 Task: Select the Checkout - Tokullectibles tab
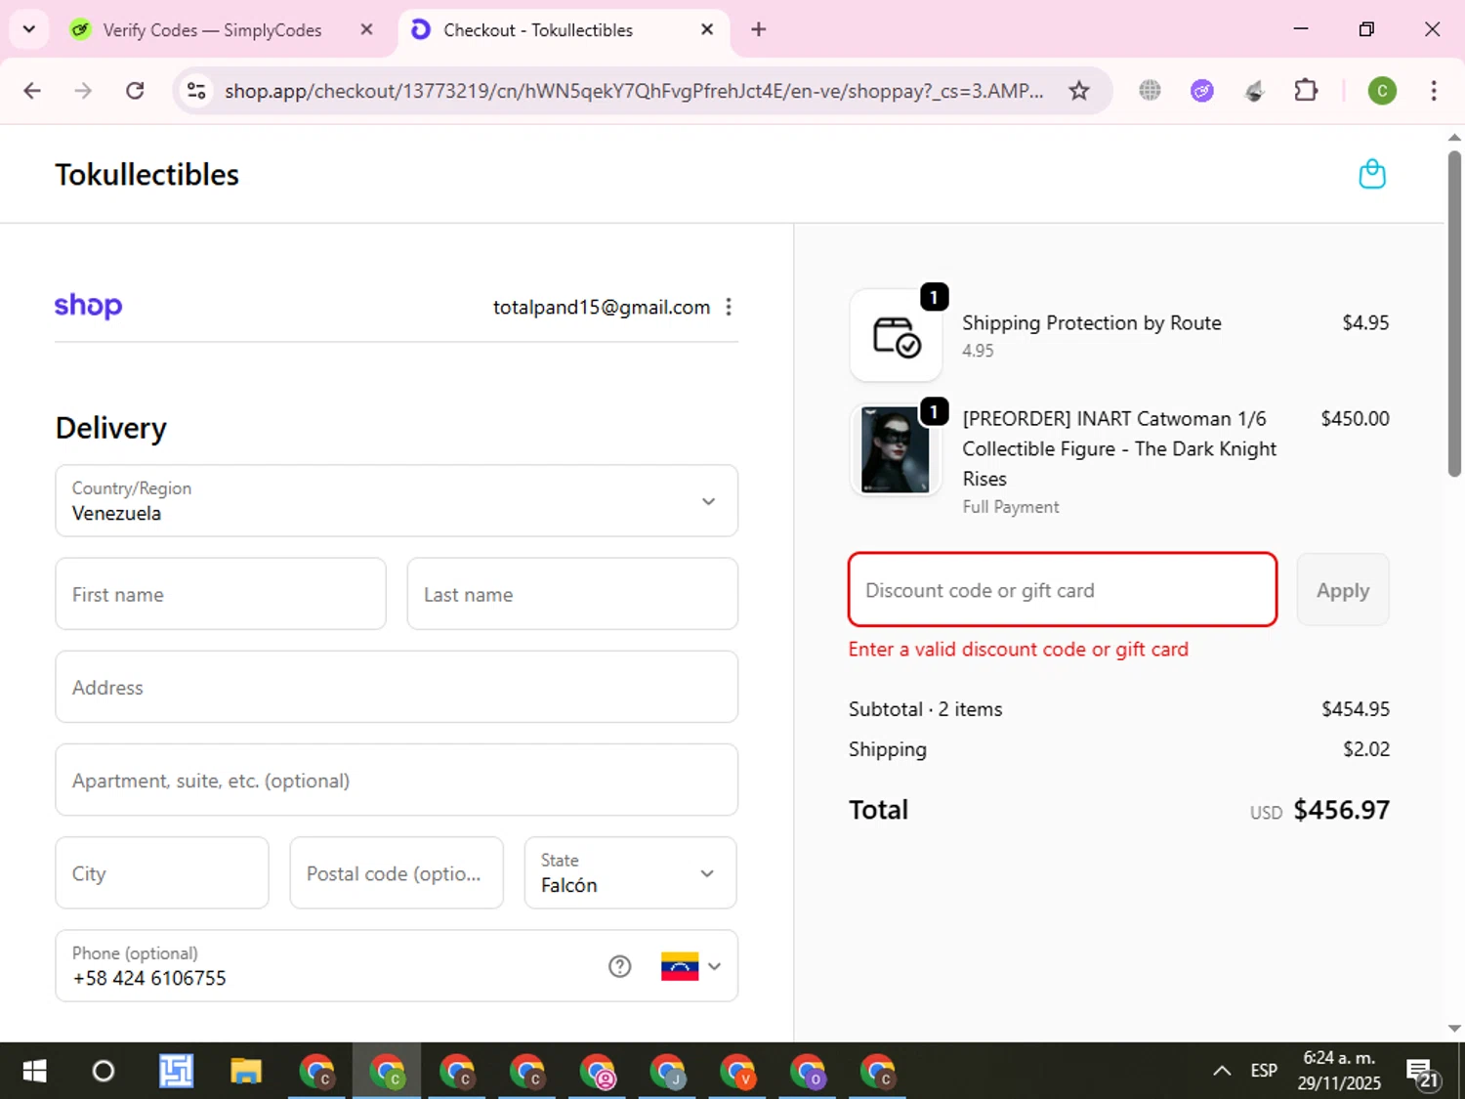pyautogui.click(x=537, y=30)
